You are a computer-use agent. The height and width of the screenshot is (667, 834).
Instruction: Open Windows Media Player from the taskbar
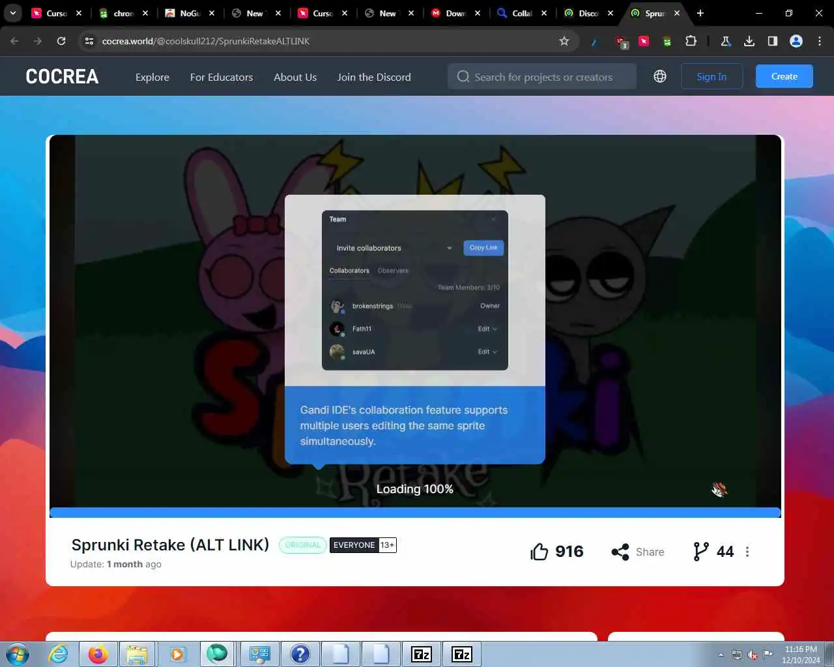pos(177,654)
